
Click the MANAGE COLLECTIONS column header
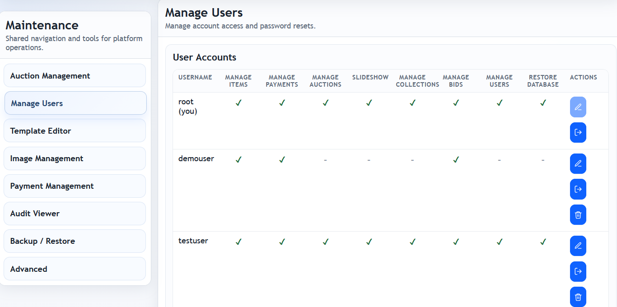coord(417,81)
